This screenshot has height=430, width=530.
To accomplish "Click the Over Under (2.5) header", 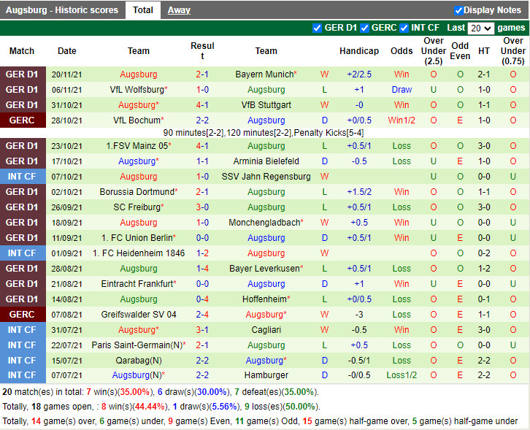I will (434, 51).
